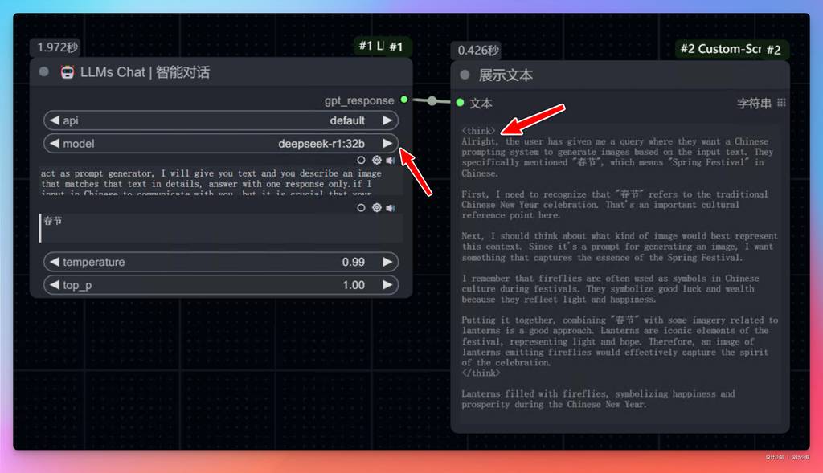
Task: Switch to next model after deepseek-r1:32b
Action: tap(387, 144)
